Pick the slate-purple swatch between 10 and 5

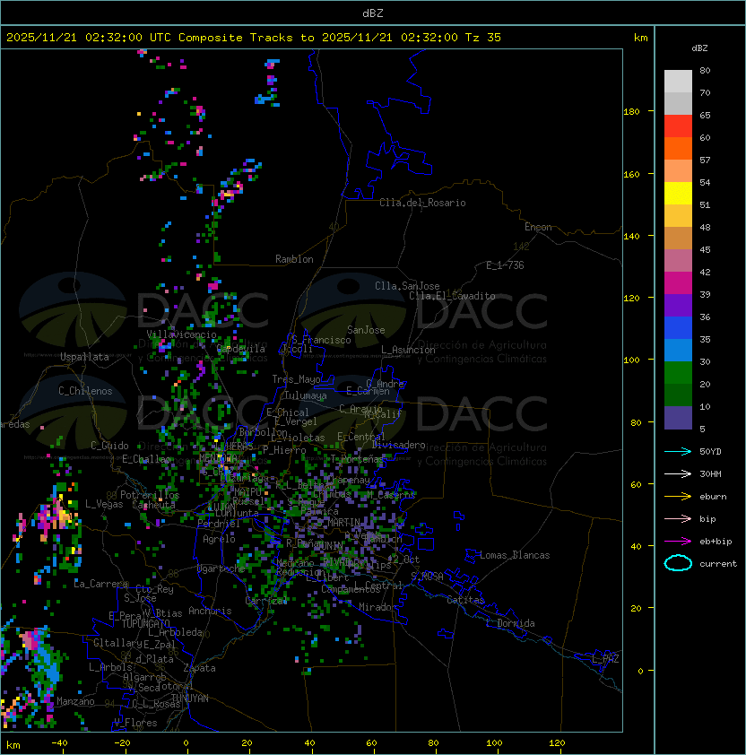pos(678,418)
